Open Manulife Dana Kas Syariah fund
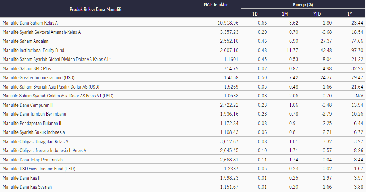The width and height of the screenshot is (366, 192). pyautogui.click(x=27, y=187)
